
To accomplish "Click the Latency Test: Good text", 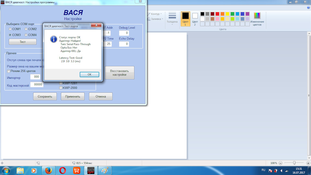I will point(71,58).
